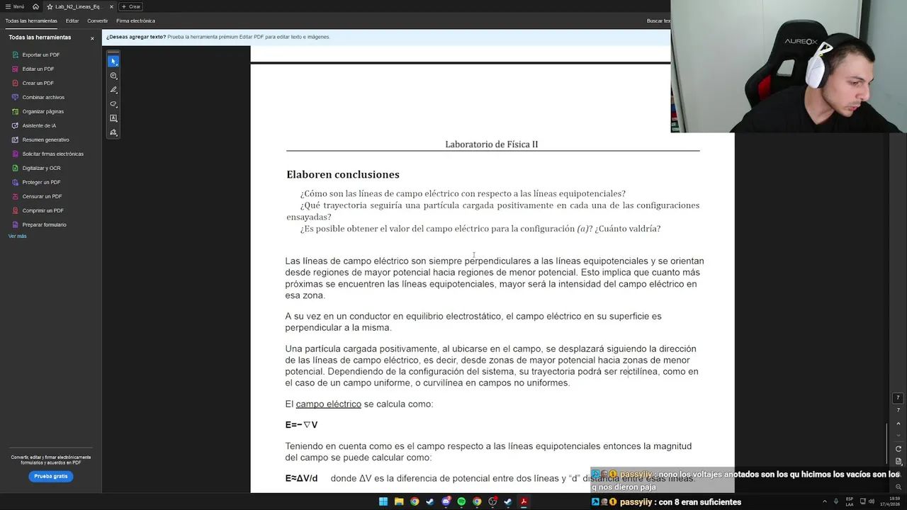Viewport: 907px width, 510px height.
Task: Open the page display options icon
Action: (x=898, y=461)
